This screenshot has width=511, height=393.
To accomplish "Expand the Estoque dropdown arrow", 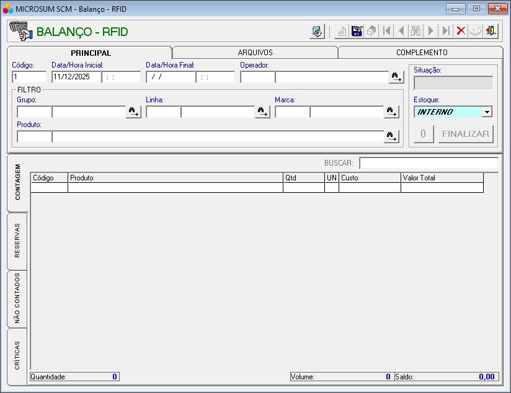I will (x=487, y=112).
